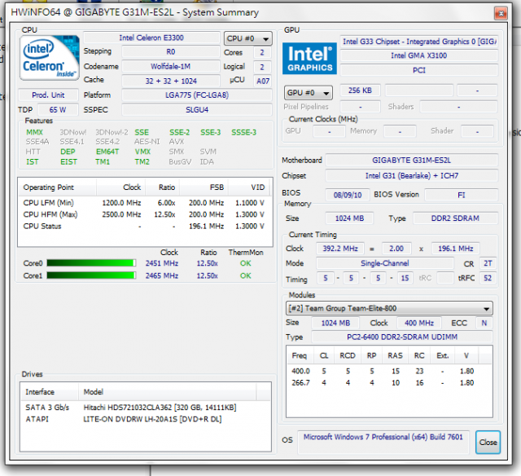Click the VID column header
The width and height of the screenshot is (521, 476).
250,187
